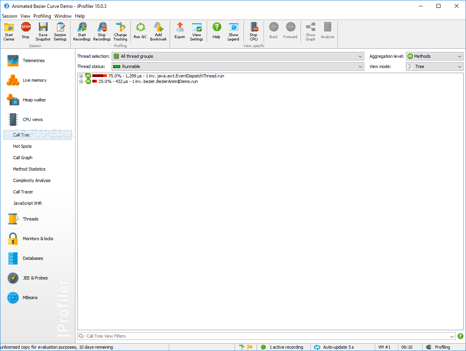The height and width of the screenshot is (351, 466).
Task: Expand the BezierAnim$Demo.run tree node
Action: pyautogui.click(x=81, y=81)
